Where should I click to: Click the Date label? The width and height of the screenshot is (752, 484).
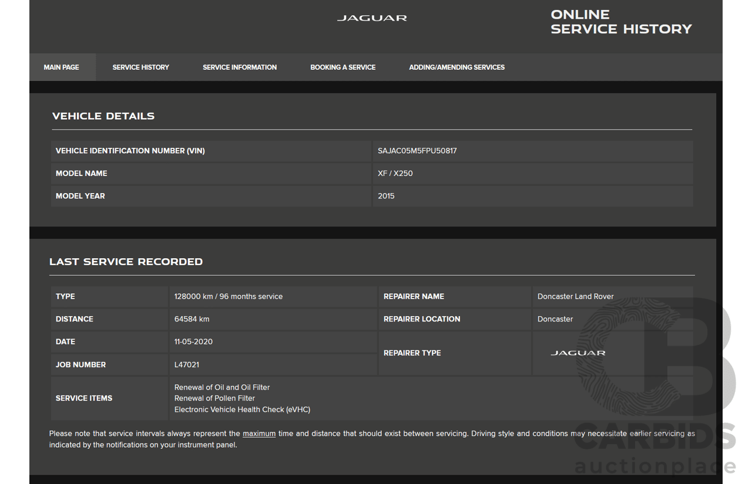pos(66,342)
